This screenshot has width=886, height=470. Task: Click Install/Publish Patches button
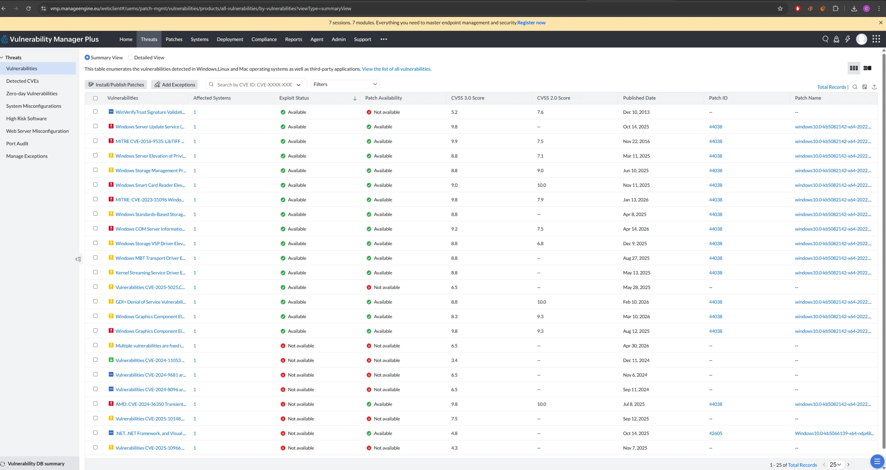point(116,84)
